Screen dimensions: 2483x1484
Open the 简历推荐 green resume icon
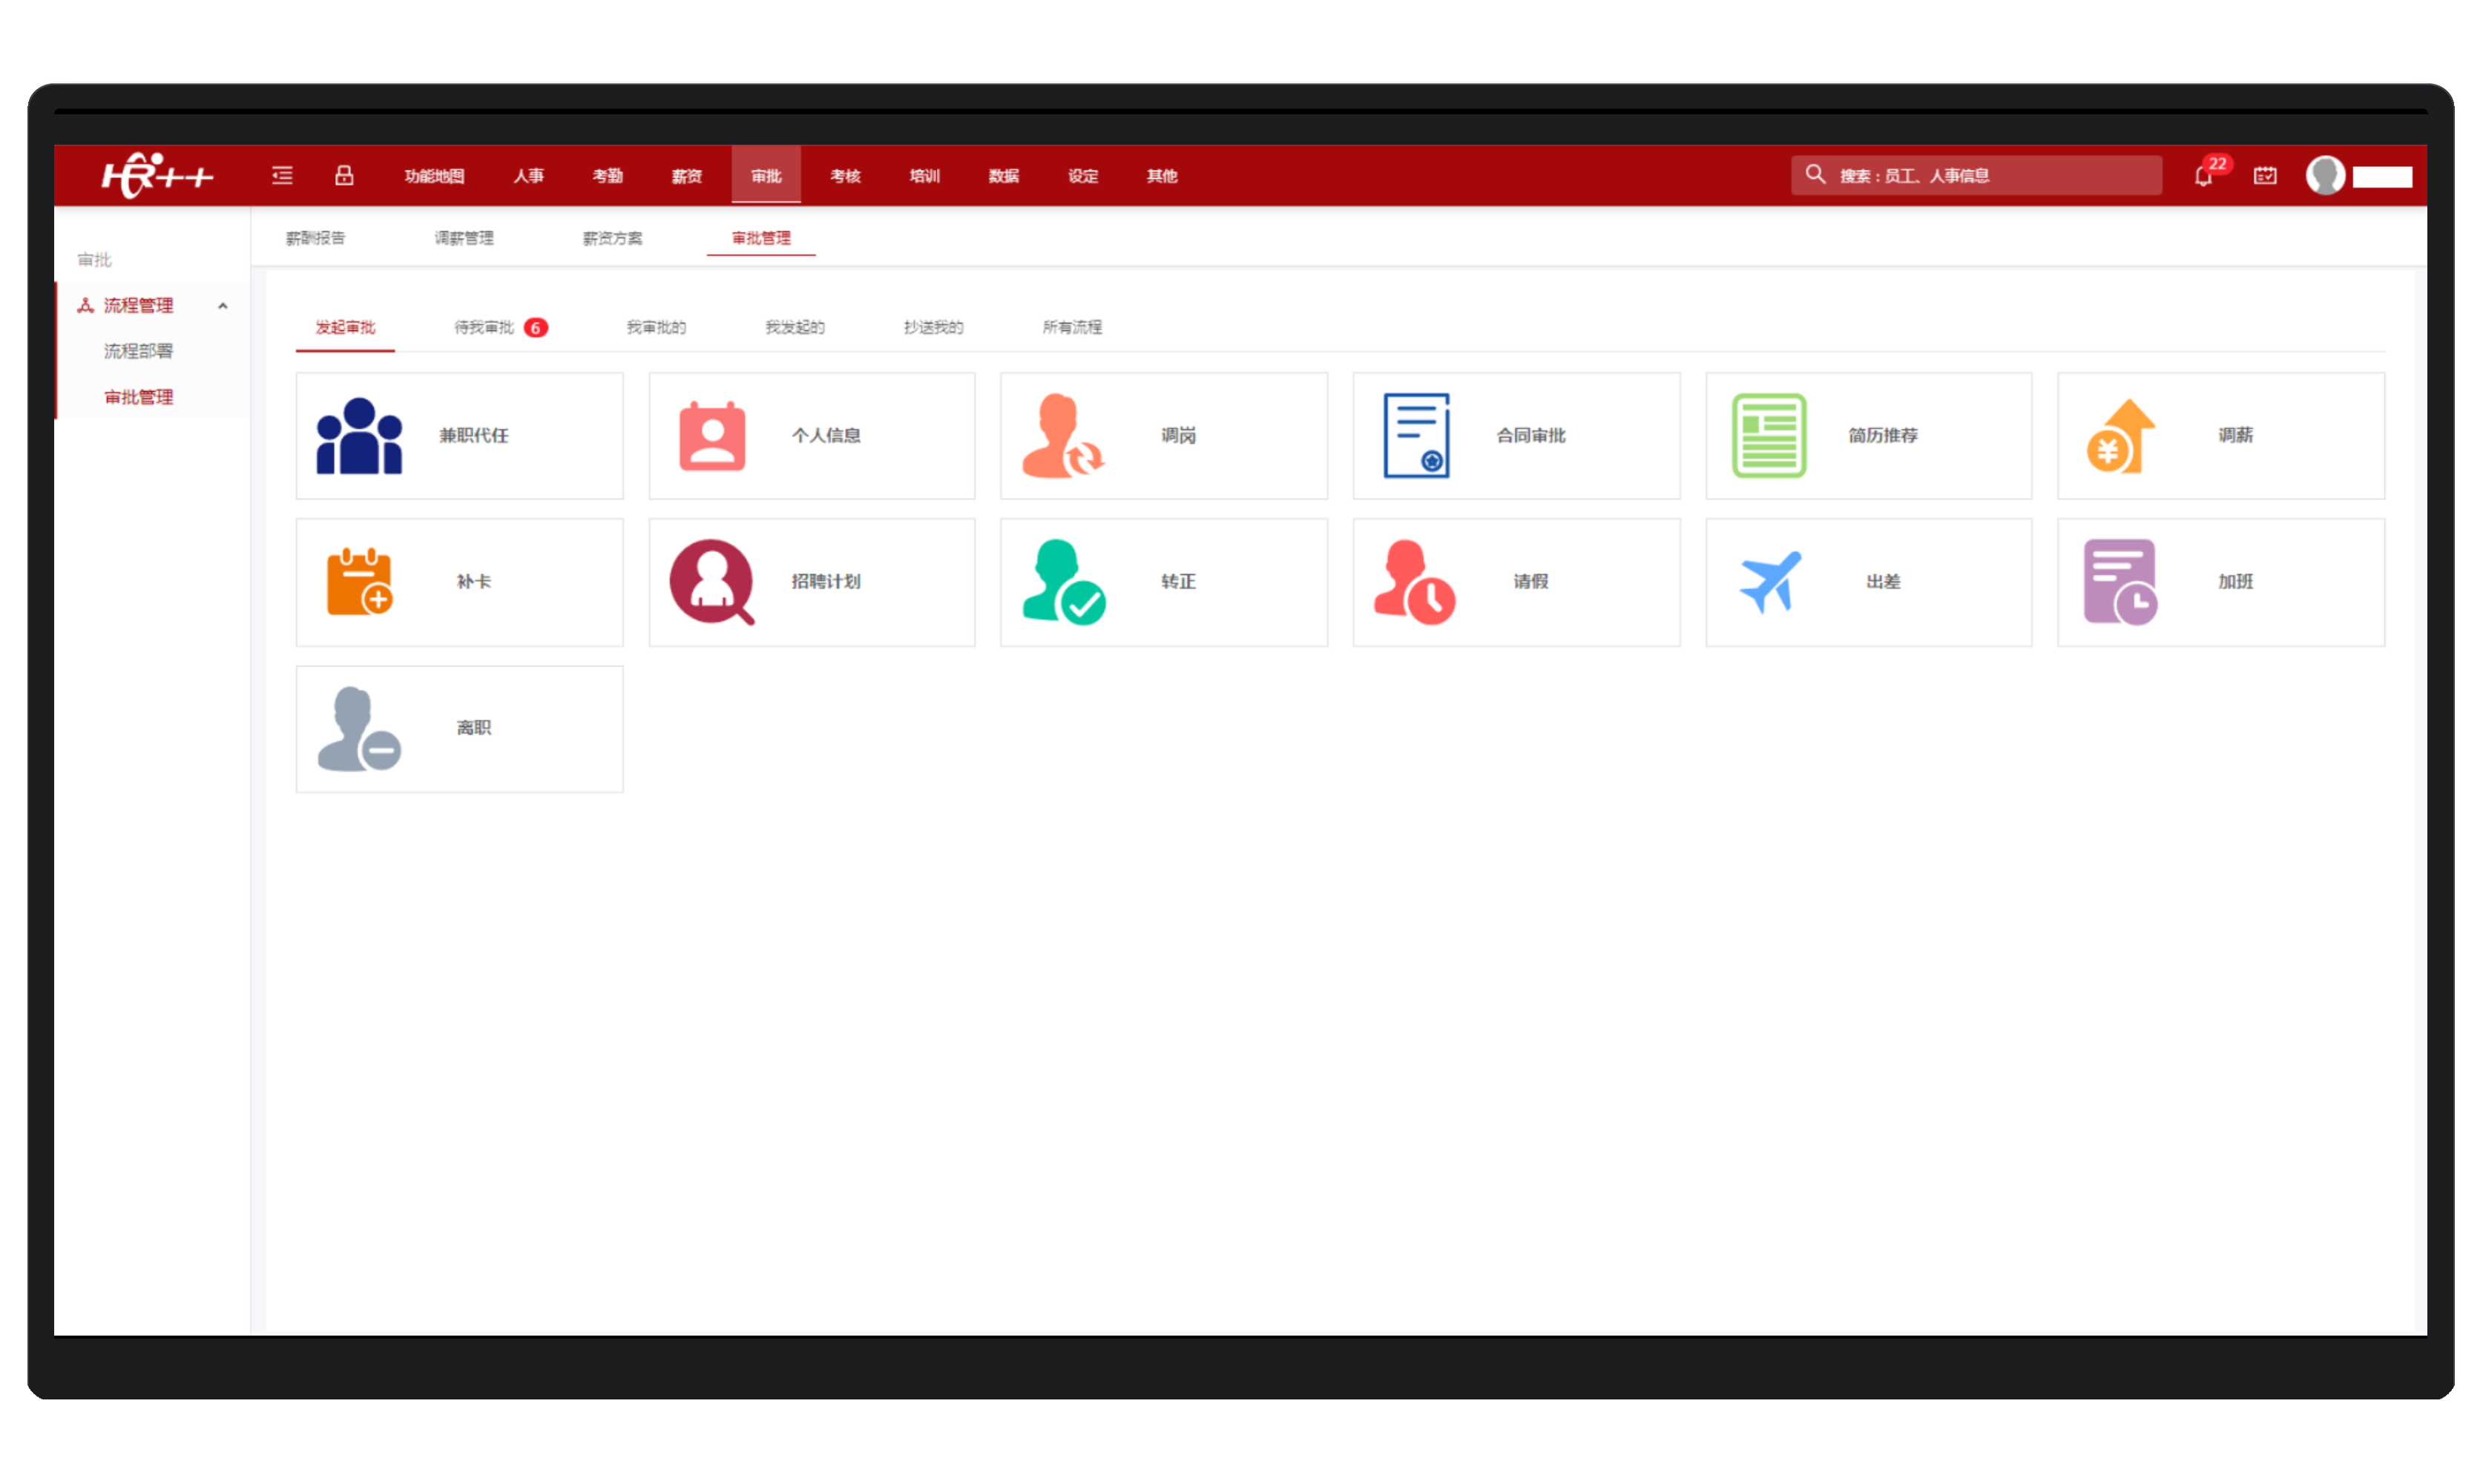tap(1769, 436)
